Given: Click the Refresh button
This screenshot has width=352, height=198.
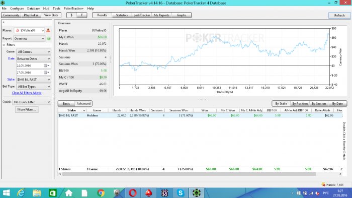Looking at the screenshot, I should (339, 15).
